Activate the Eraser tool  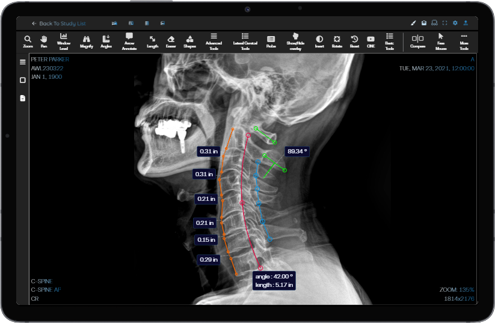tap(171, 41)
